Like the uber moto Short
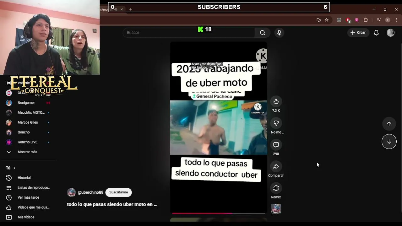Screen dimensions: 402x226 click(x=276, y=101)
